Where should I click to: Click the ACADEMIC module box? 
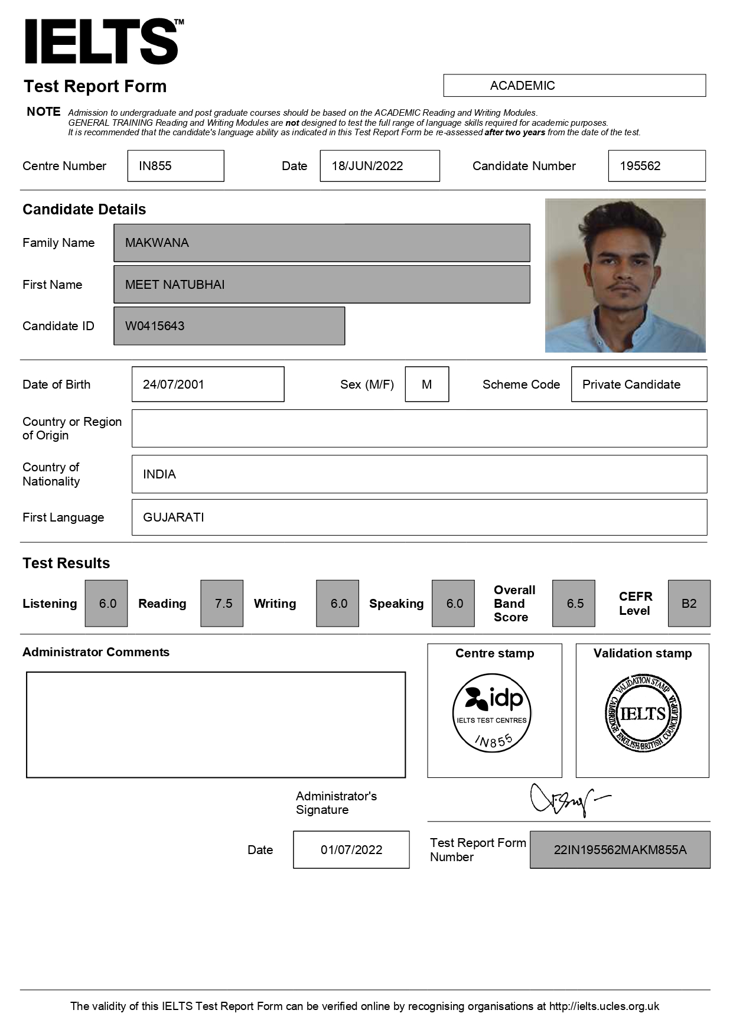574,86
